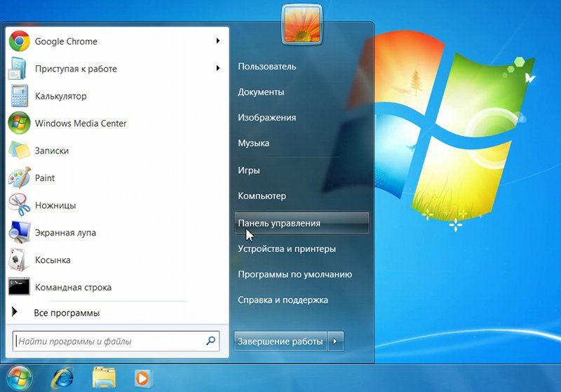The height and width of the screenshot is (392, 561).
Task: Open Компьютер
Action: click(x=262, y=196)
